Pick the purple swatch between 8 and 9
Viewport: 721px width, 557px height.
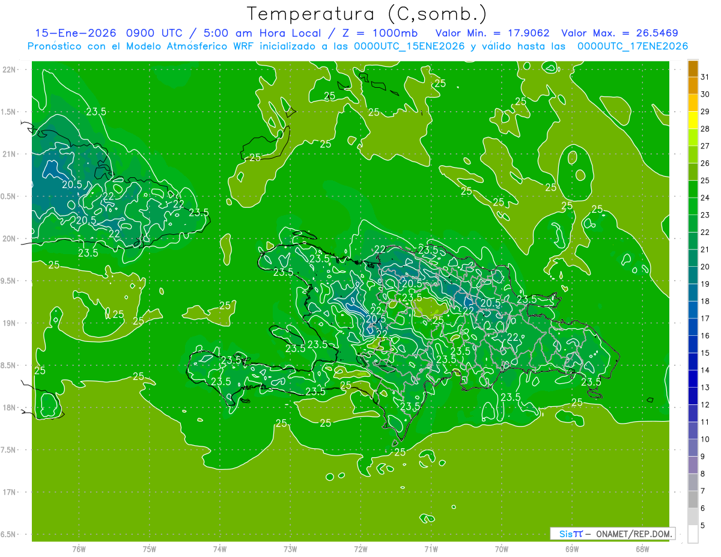click(693, 465)
